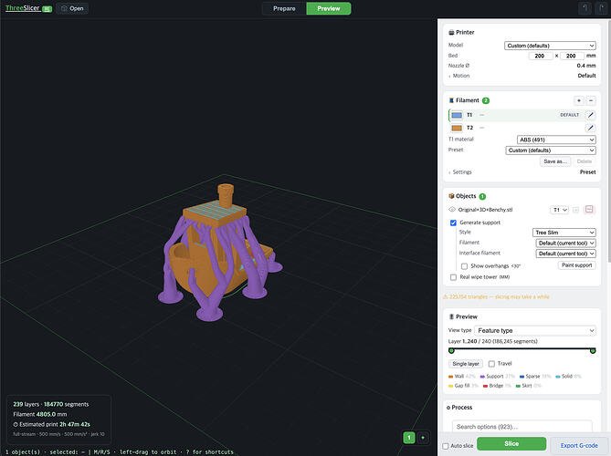Screen dimensions: 611x456
Task: Open the T1 material dropdown
Action: point(556,140)
